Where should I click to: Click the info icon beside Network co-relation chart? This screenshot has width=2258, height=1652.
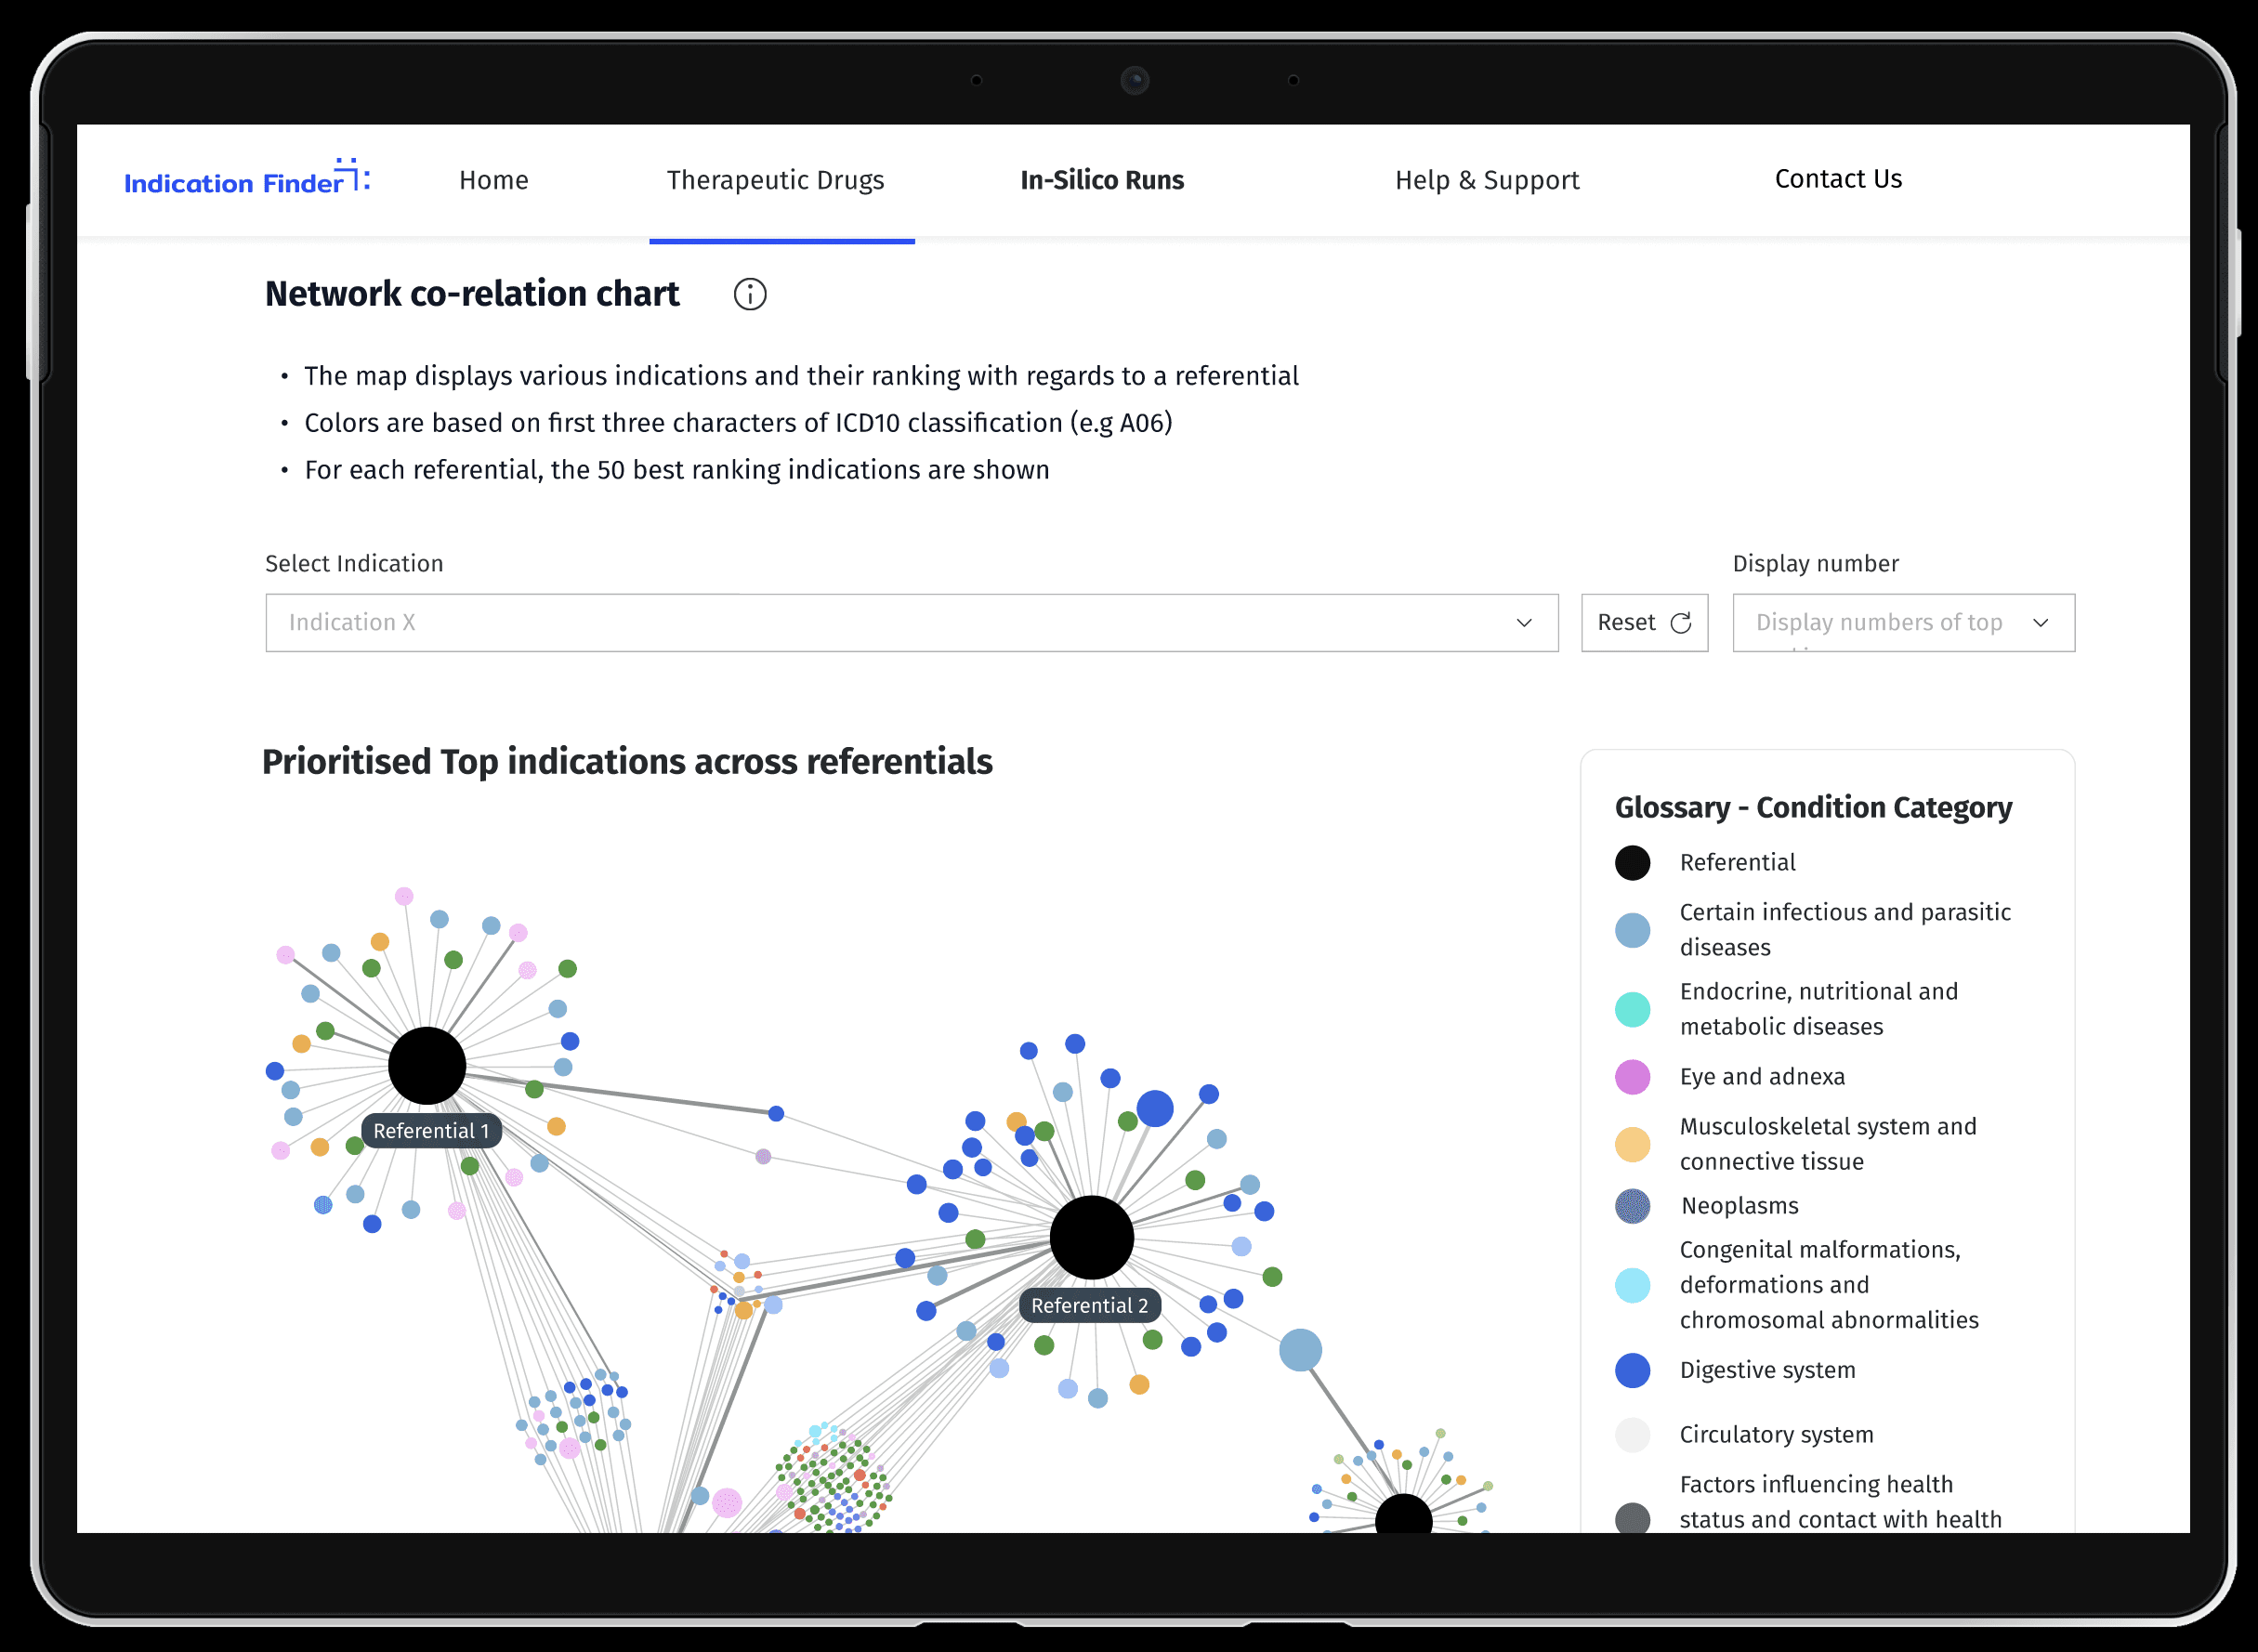[x=750, y=294]
